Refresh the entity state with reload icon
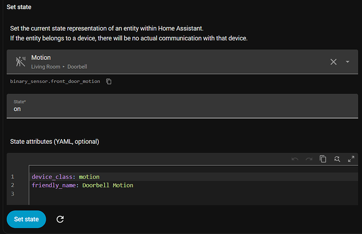Screen dimensions: 362x234 (x=60, y=219)
